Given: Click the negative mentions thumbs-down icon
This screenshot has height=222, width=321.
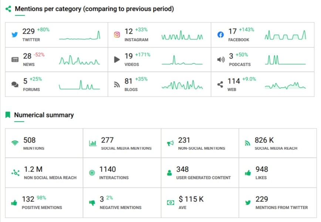Looking at the screenshot, I should (x=92, y=202).
